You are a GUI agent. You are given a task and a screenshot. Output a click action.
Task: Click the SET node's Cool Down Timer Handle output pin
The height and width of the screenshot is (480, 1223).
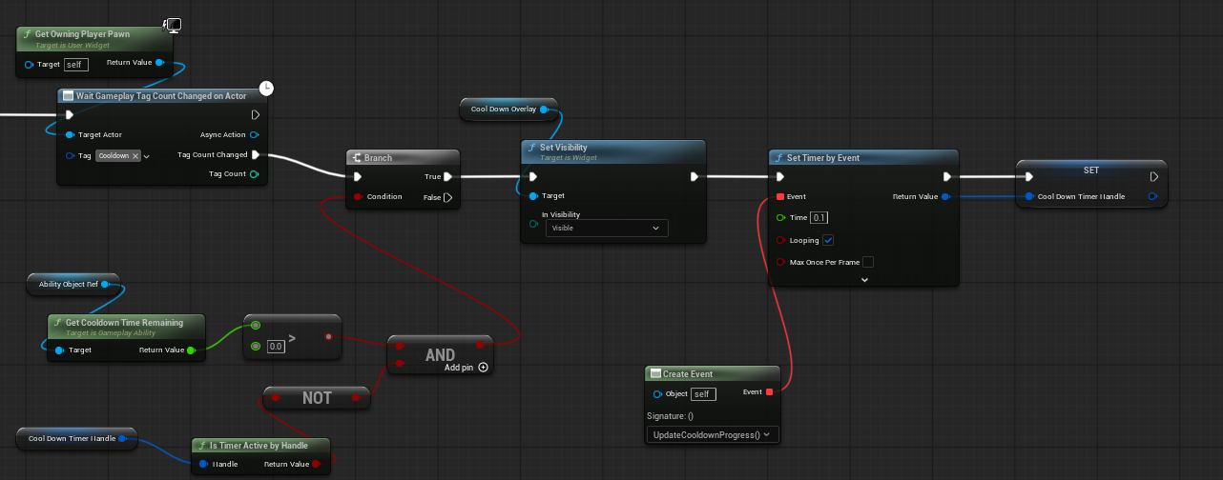(x=1153, y=196)
